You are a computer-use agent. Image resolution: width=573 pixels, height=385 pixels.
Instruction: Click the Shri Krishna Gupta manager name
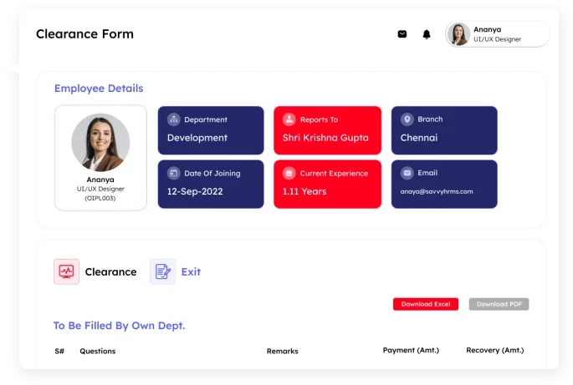(x=325, y=138)
